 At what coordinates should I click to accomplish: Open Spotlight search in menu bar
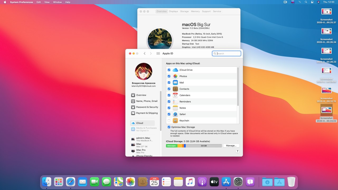(306, 2)
